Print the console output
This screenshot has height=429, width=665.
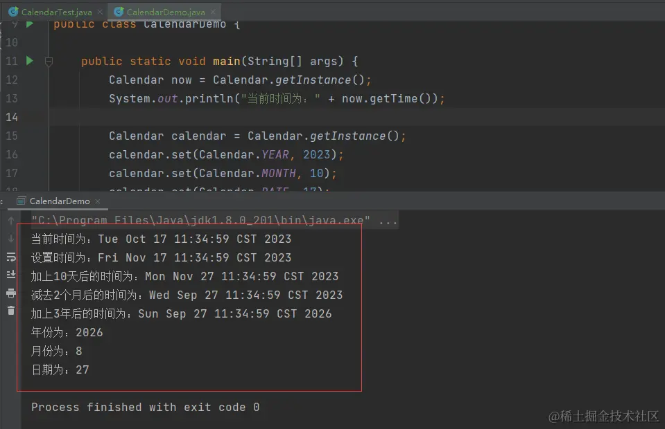point(11,293)
